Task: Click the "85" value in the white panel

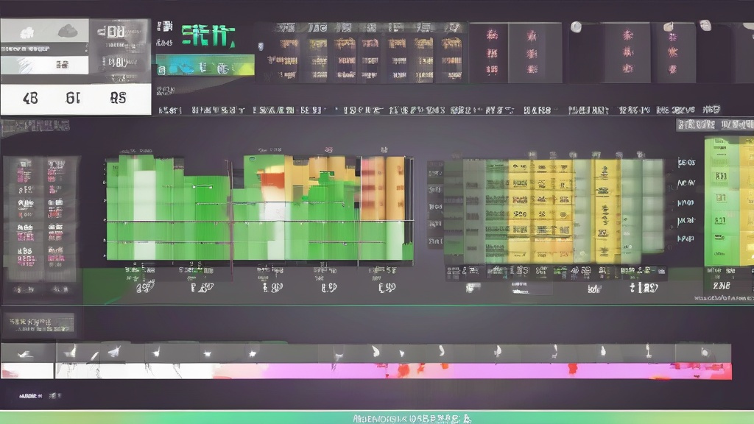Action: [118, 97]
